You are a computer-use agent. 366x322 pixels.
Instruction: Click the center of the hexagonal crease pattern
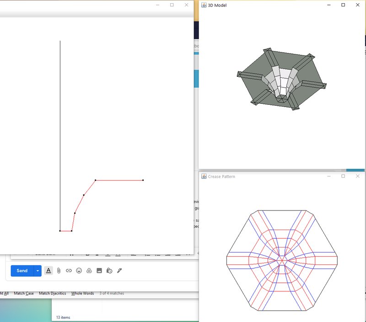tap(282, 260)
